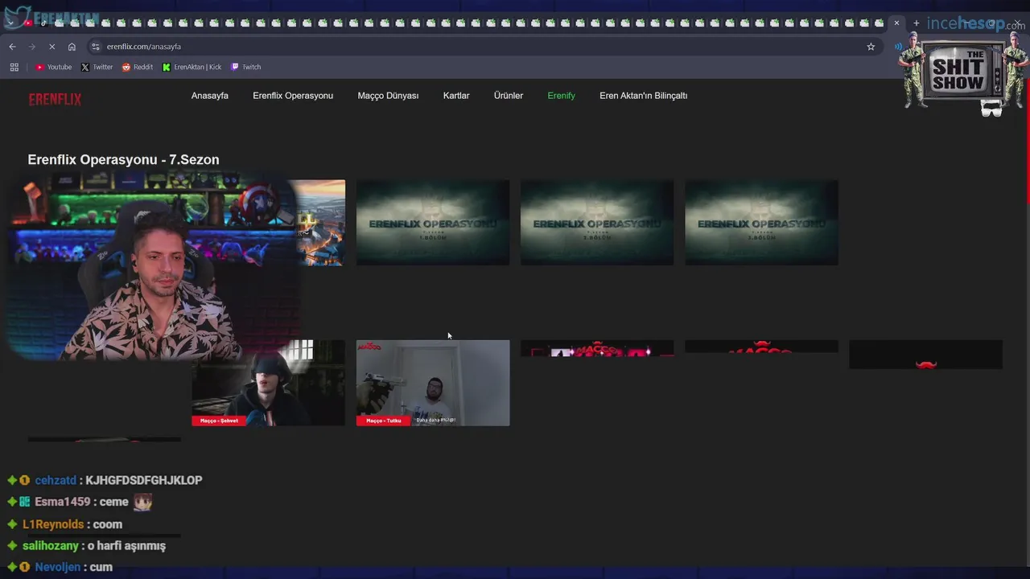
Task: Go back to the previous page
Action: tap(12, 47)
